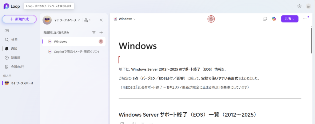The height and width of the screenshot is (124, 315).
Task: Open the settings gear icon
Action: point(299,6)
